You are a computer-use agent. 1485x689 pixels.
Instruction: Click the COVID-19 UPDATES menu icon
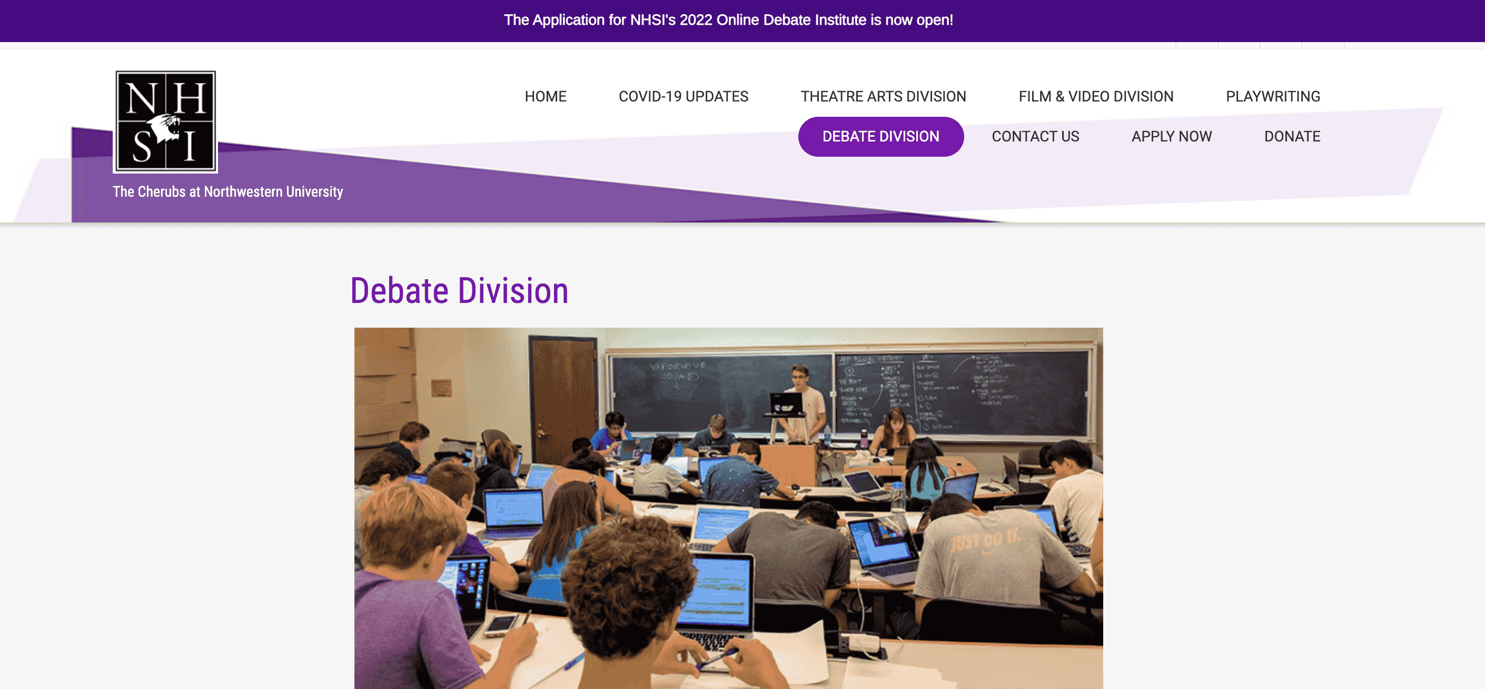[683, 96]
